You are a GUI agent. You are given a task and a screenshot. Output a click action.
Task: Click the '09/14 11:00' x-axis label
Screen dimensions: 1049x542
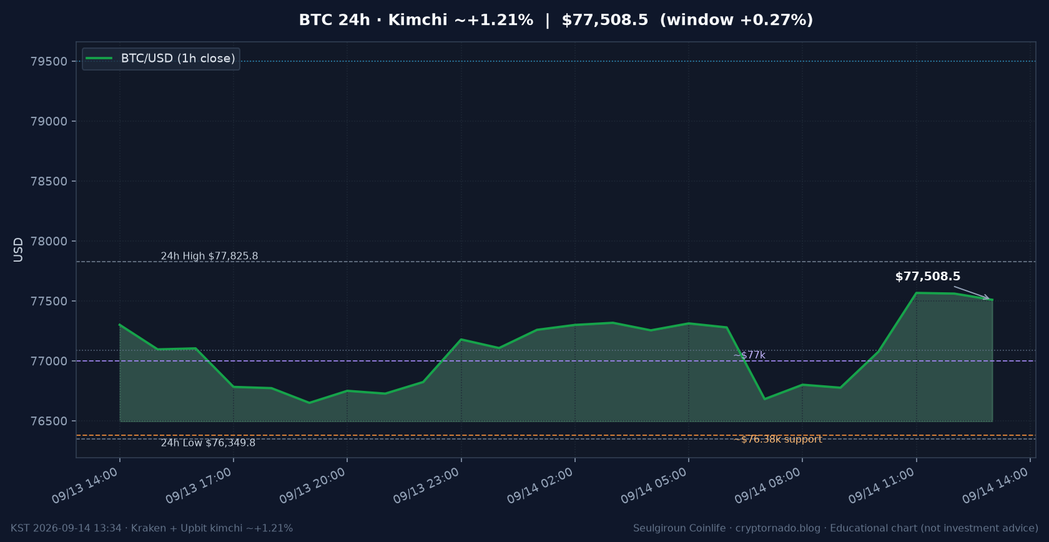[x=882, y=486]
